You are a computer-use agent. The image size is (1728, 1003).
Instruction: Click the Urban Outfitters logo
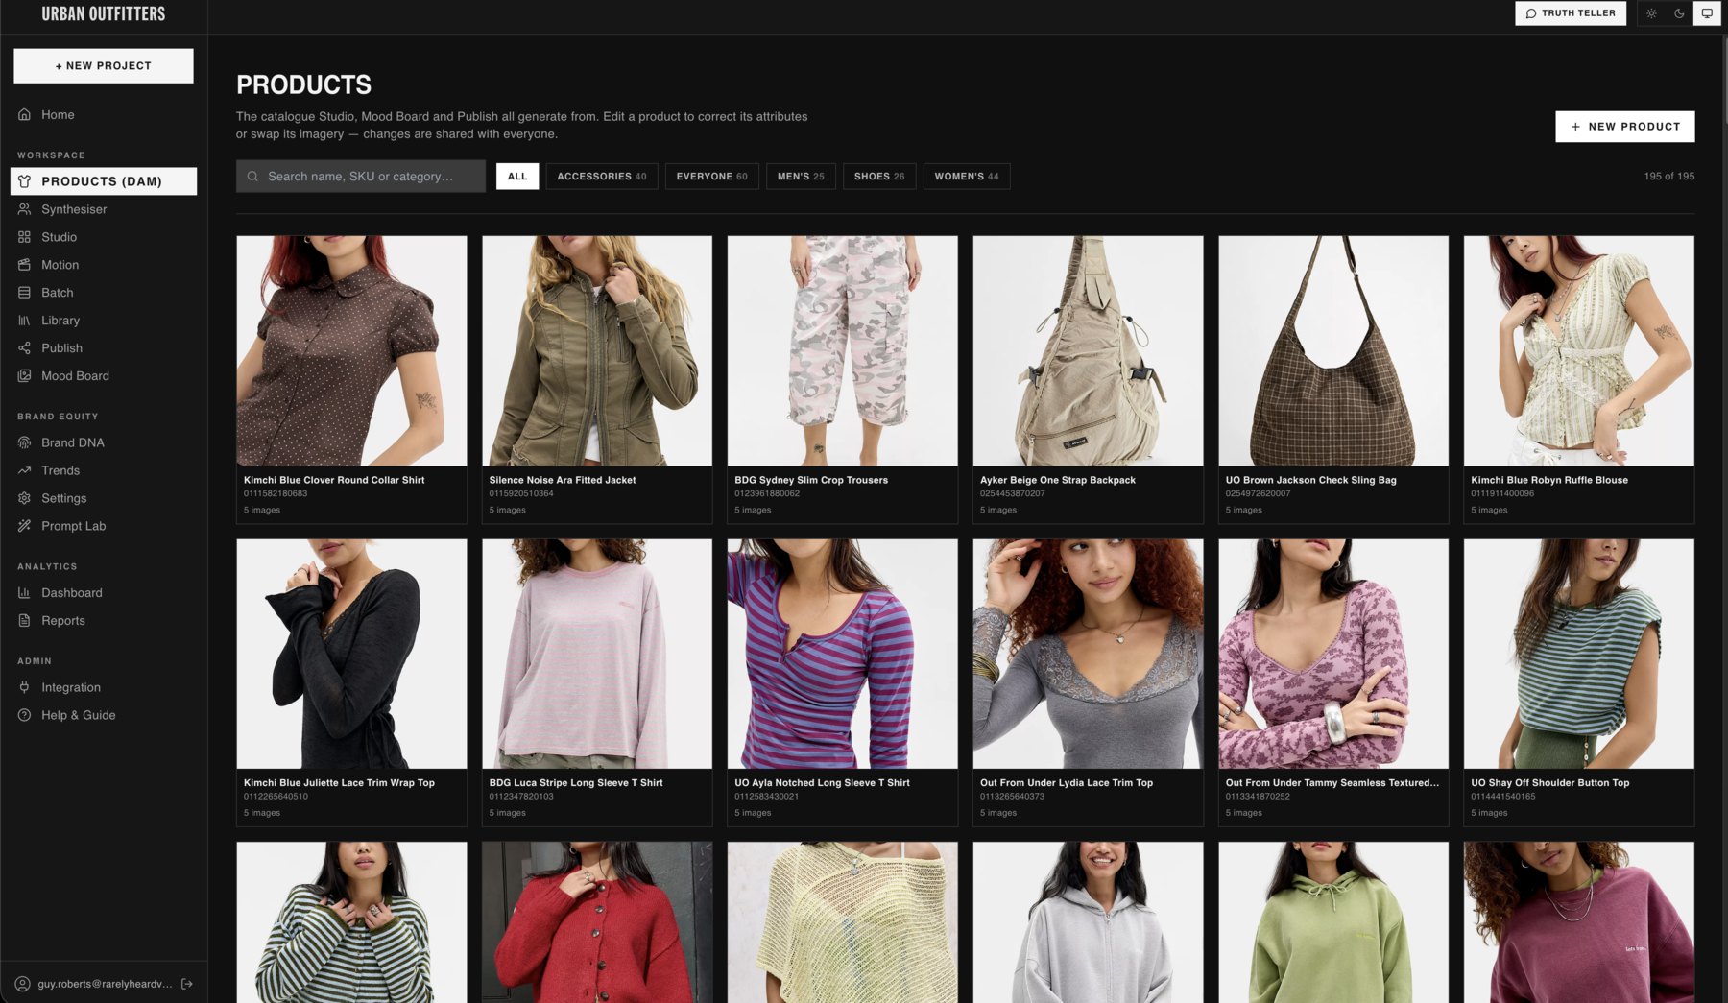pyautogui.click(x=104, y=13)
